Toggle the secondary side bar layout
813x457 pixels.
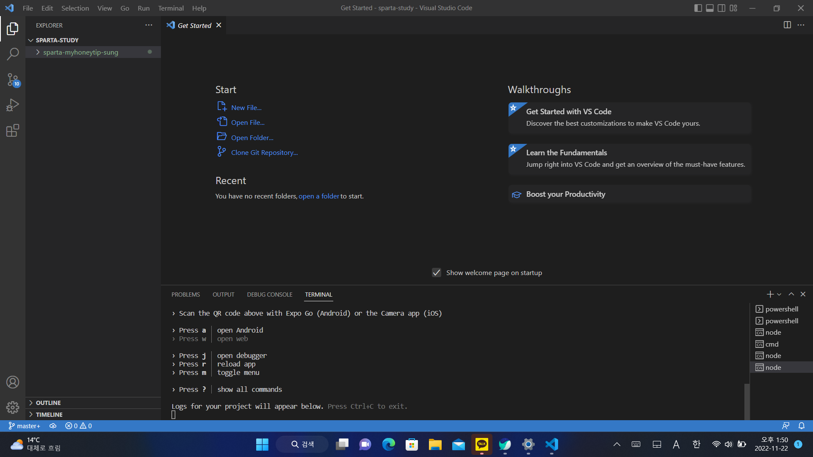[x=722, y=8]
